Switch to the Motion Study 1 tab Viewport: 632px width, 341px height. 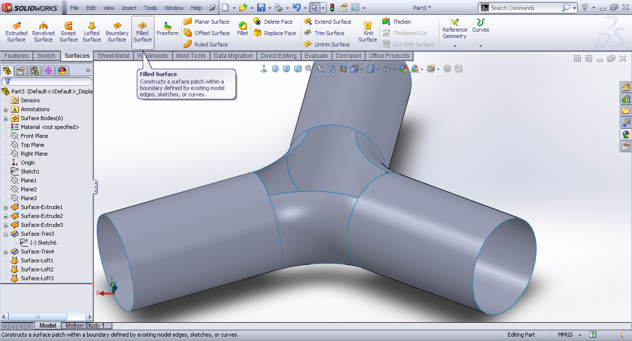pos(85,326)
